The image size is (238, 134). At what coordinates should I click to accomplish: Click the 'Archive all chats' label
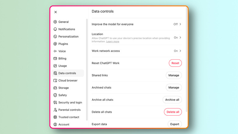click(103, 100)
